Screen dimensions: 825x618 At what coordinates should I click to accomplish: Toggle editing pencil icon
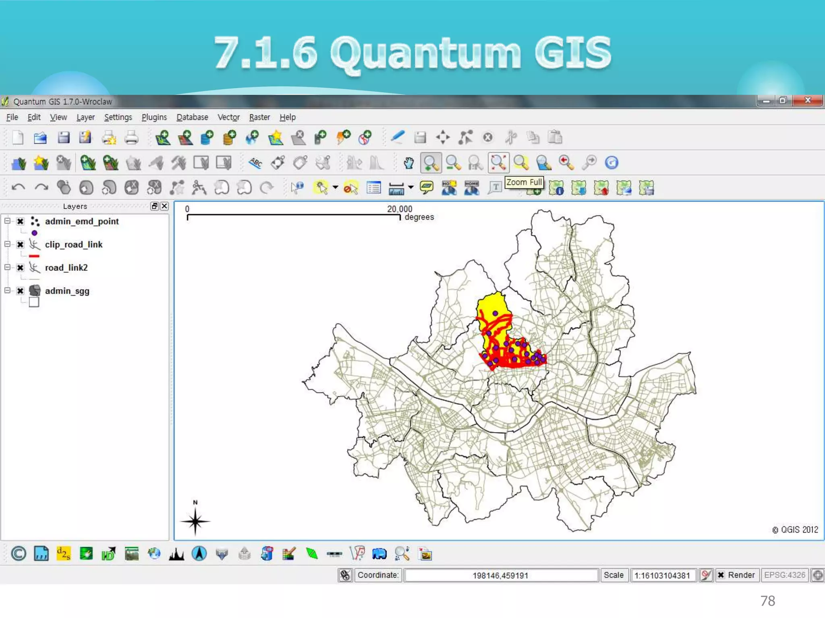(397, 138)
